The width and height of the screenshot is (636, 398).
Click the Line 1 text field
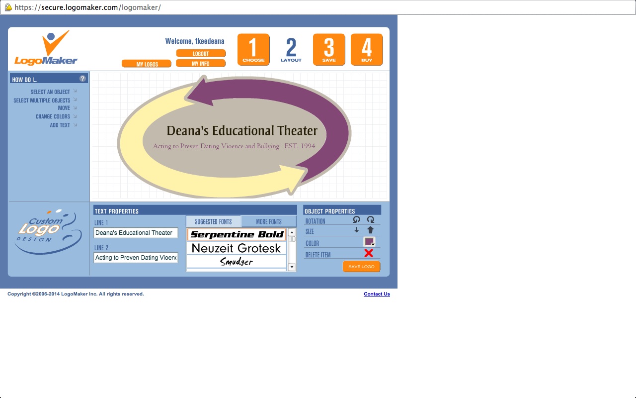click(136, 233)
